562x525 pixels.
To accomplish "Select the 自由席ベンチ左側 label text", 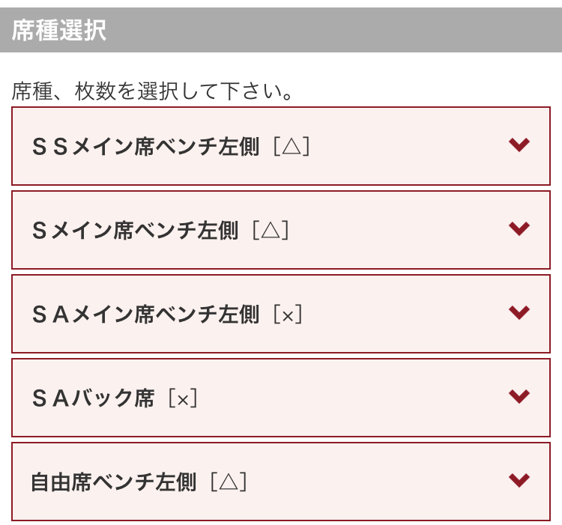I will [113, 482].
